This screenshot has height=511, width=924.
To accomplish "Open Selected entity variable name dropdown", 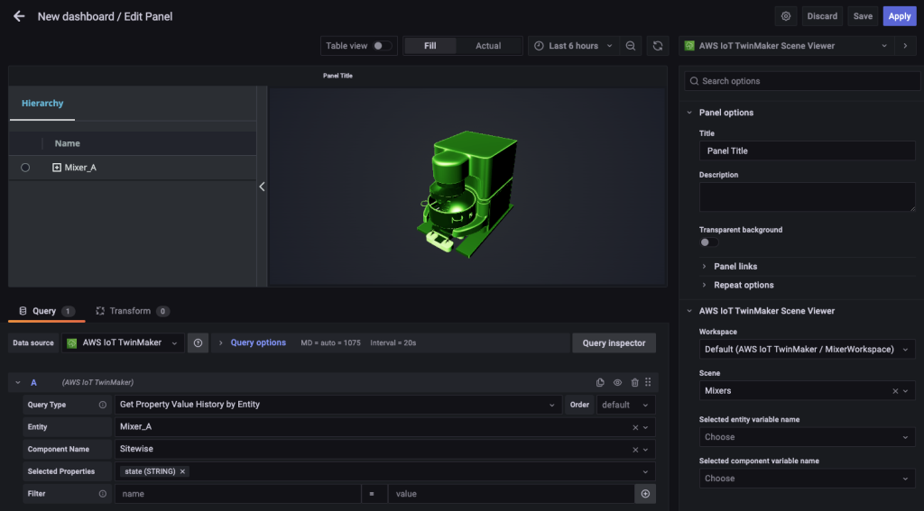I will (807, 437).
